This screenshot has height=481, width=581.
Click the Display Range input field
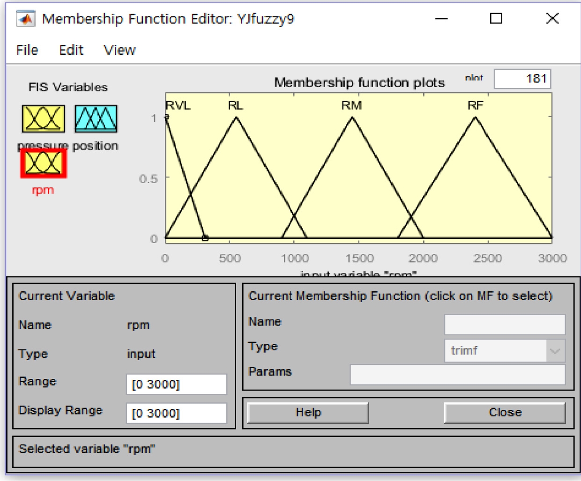(x=176, y=413)
